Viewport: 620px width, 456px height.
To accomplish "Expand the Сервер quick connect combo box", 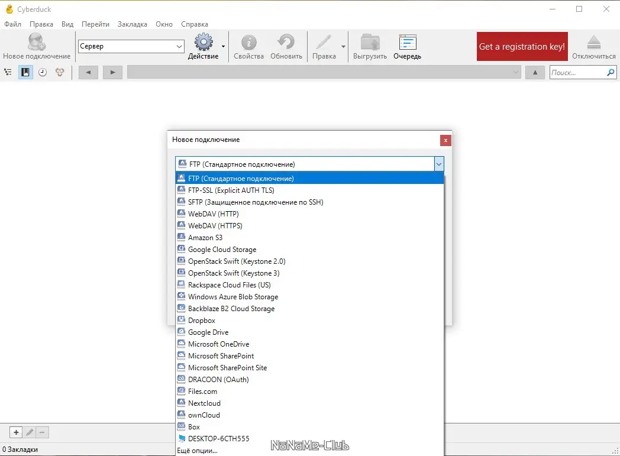I will (x=179, y=46).
